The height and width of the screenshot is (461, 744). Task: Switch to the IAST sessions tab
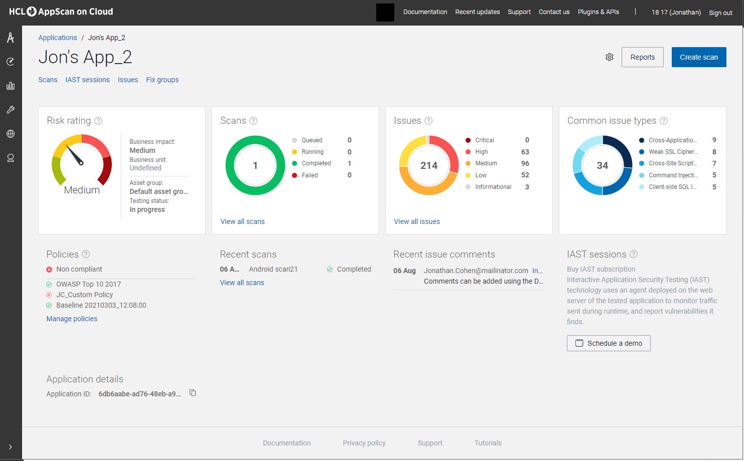[x=87, y=80]
